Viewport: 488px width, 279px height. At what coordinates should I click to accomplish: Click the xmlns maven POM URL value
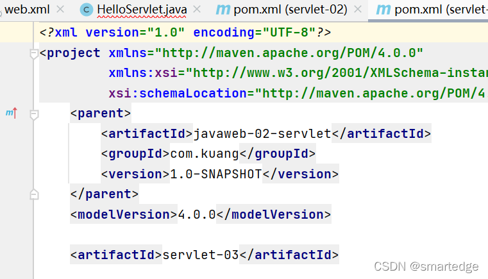point(289,53)
